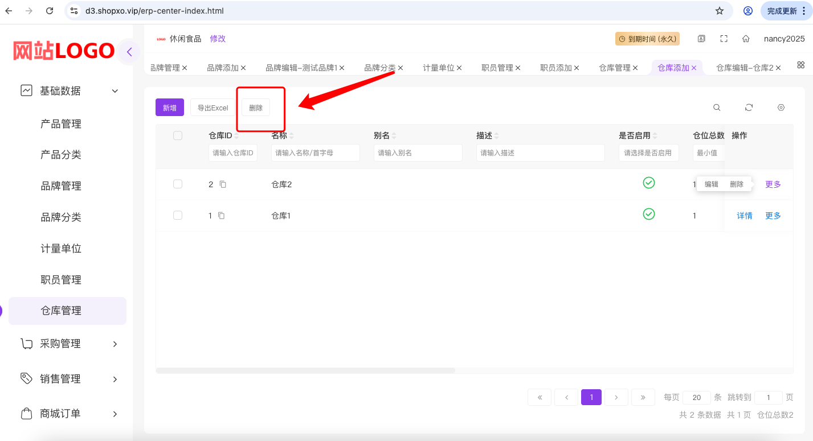Tick the select-all checkbox in table header
The height and width of the screenshot is (441, 813).
[x=178, y=135]
